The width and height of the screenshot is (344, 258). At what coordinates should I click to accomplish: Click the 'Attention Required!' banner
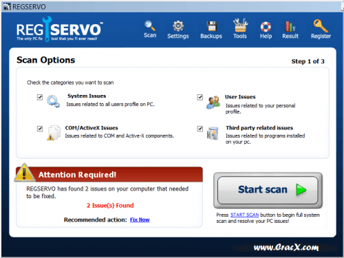click(x=109, y=175)
